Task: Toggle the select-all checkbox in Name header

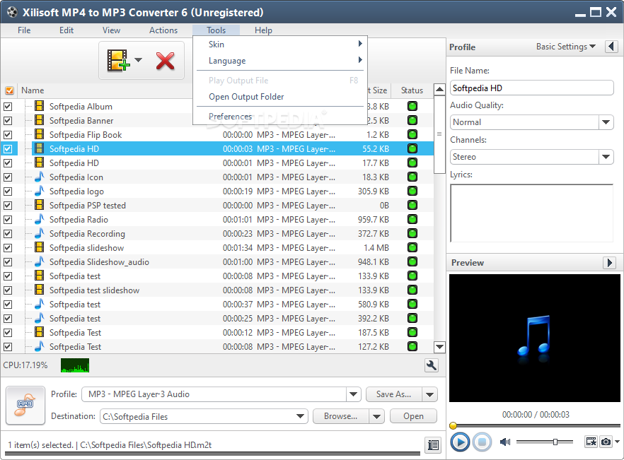Action: point(9,90)
